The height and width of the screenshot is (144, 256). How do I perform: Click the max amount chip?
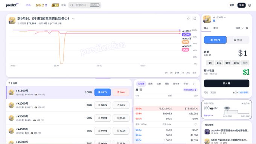pos(245,63)
